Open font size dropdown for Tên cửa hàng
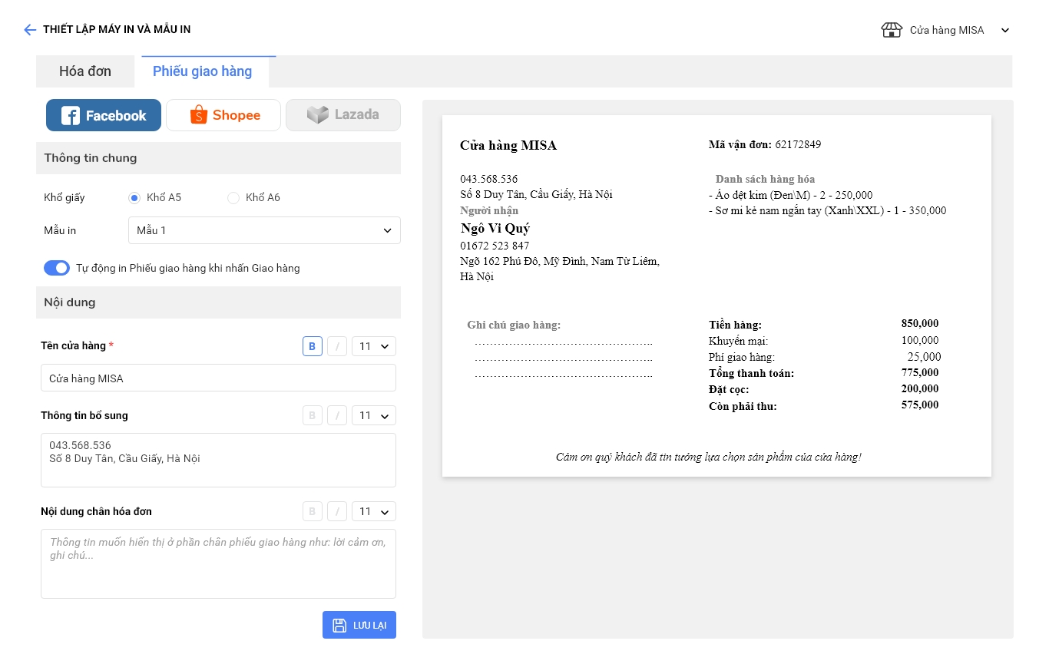This screenshot has height=654, width=1049. 374,346
